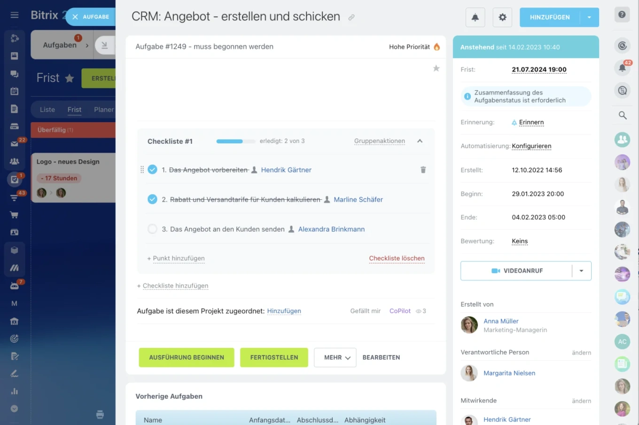The image size is (639, 425).
Task: Click AUSFÜHRUNG BEGINNEN to start the task
Action: (x=186, y=357)
